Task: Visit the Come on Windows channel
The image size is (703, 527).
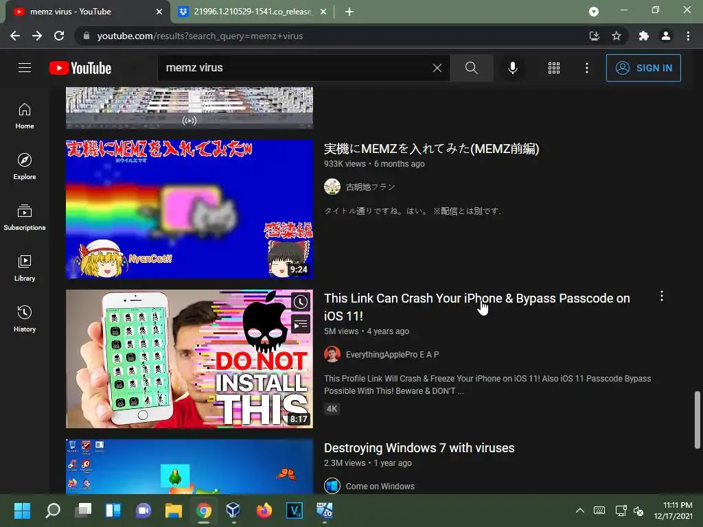Action: [x=380, y=487]
